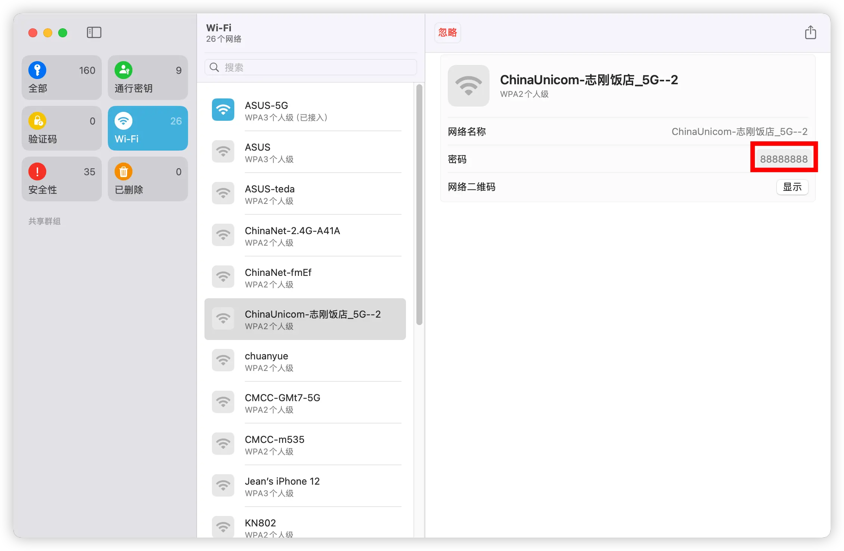Select the CMCC-m535 network row
The height and width of the screenshot is (551, 844).
pos(305,444)
